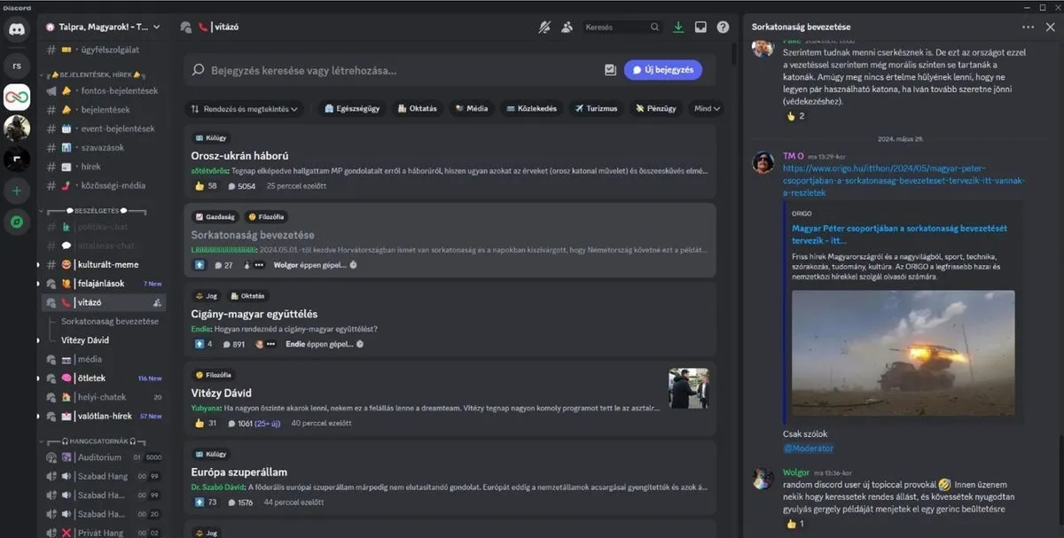Click the post search or create field
1064x538 pixels.
tap(390, 70)
